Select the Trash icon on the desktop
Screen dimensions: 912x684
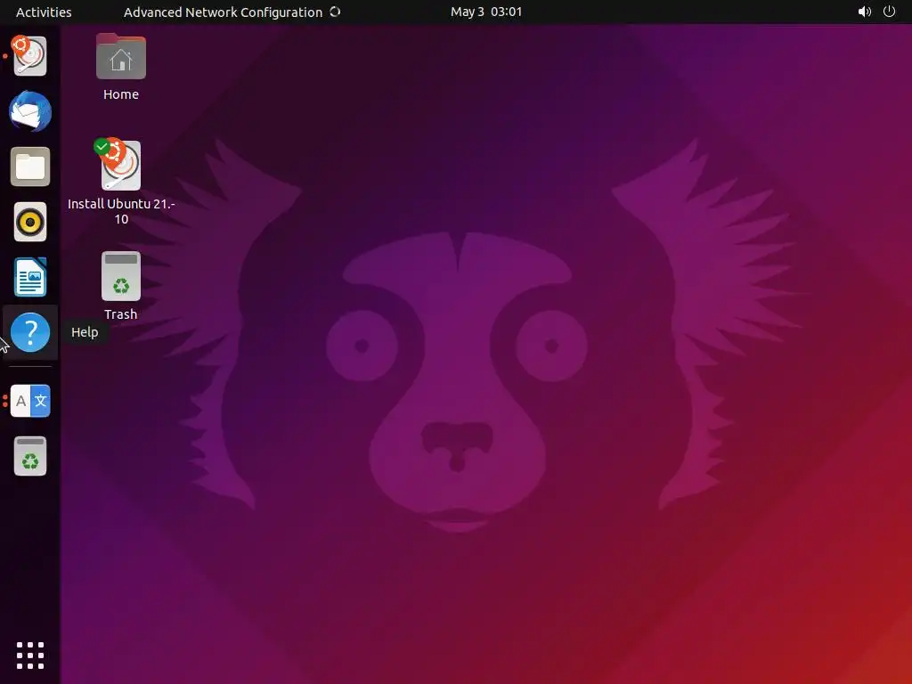[x=121, y=286]
